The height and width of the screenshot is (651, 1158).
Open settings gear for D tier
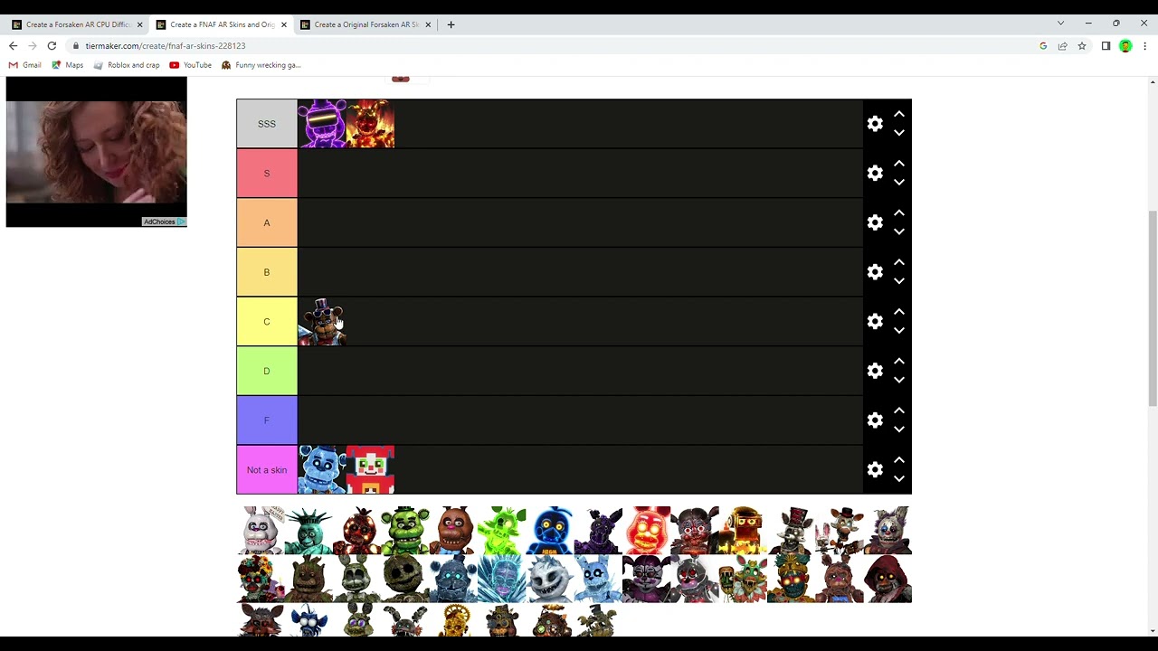point(875,371)
